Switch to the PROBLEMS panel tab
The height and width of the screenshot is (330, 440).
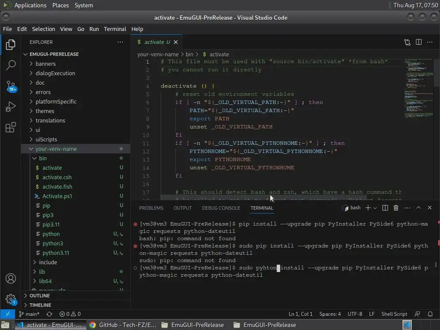click(x=151, y=208)
